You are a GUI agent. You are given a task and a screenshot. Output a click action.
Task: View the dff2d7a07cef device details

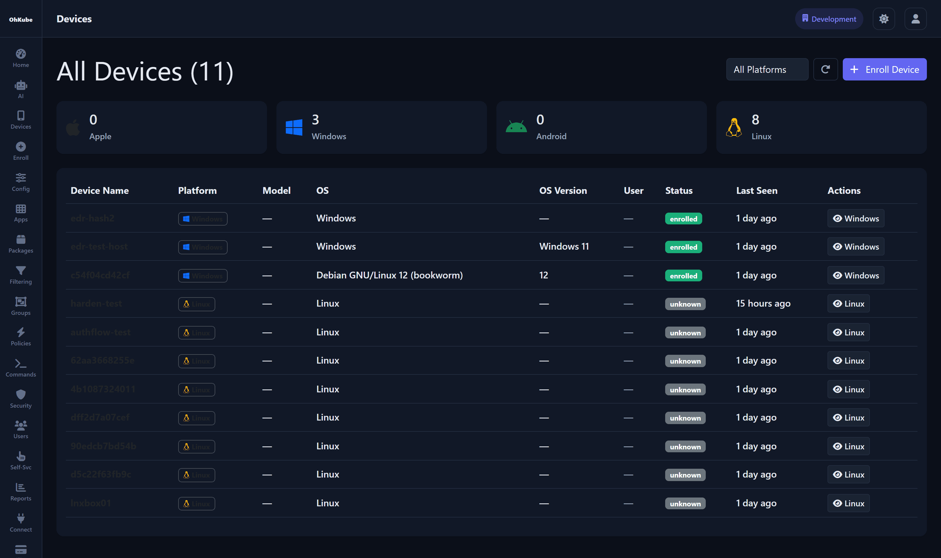[x=848, y=417]
